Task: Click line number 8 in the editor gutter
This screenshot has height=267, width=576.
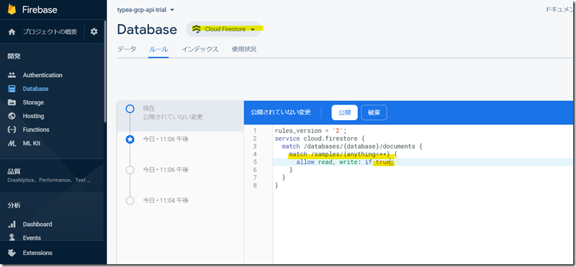Action: pos(255,186)
